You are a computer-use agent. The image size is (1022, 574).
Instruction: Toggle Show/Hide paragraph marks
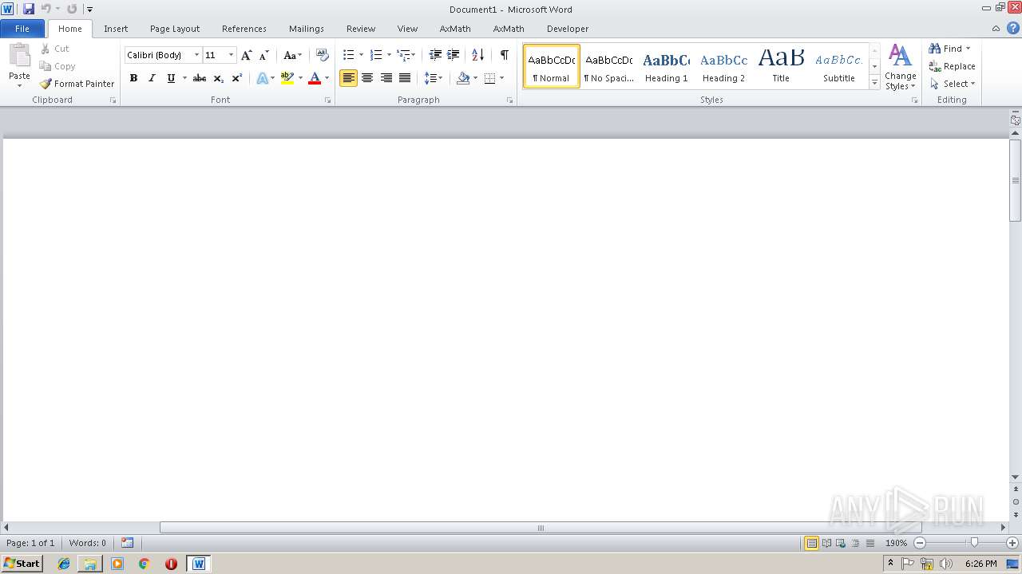coord(504,55)
